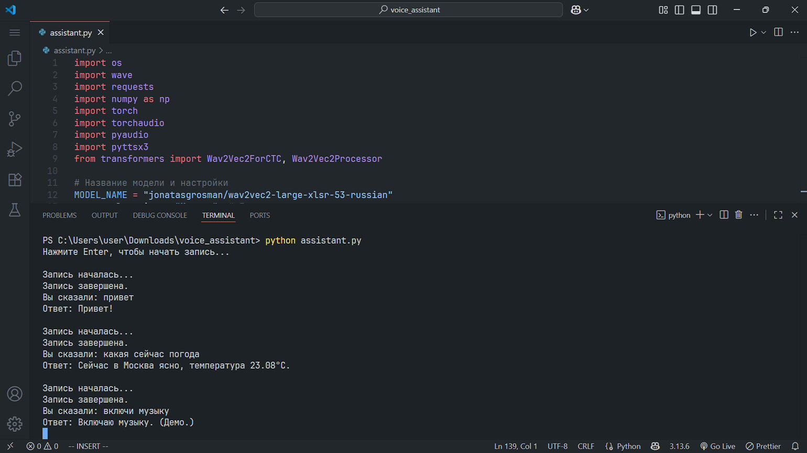The height and width of the screenshot is (453, 807).
Task: Open Prettier formatter status
Action: 763,446
